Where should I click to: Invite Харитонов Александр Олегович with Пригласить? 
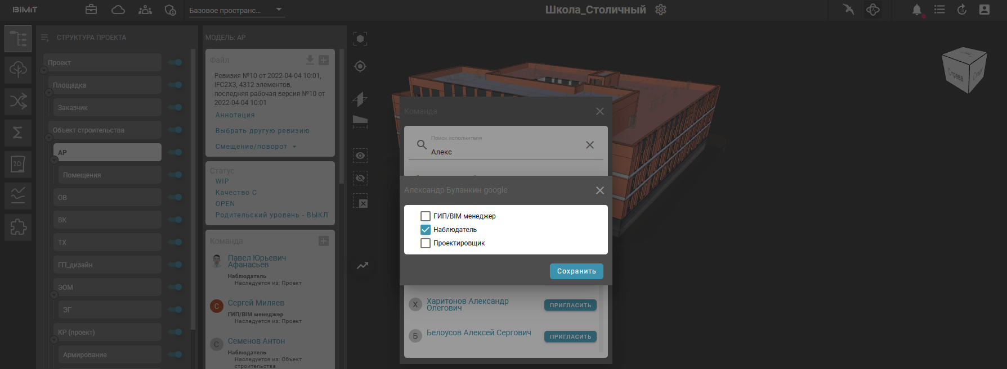pos(570,306)
